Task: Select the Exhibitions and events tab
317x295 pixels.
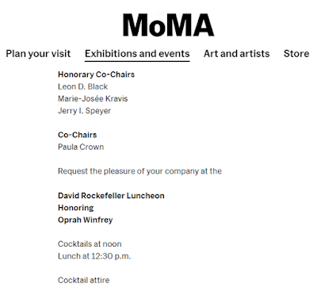Action: click(137, 54)
